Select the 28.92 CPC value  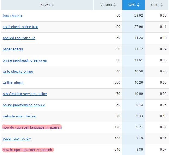[x=139, y=16]
